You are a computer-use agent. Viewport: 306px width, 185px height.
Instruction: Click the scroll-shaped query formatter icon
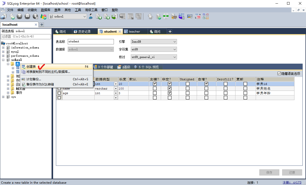(x=150, y=16)
